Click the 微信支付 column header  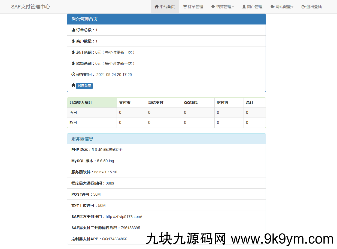point(156,103)
